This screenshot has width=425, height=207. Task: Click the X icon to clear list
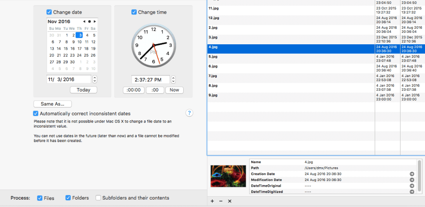[x=230, y=201]
